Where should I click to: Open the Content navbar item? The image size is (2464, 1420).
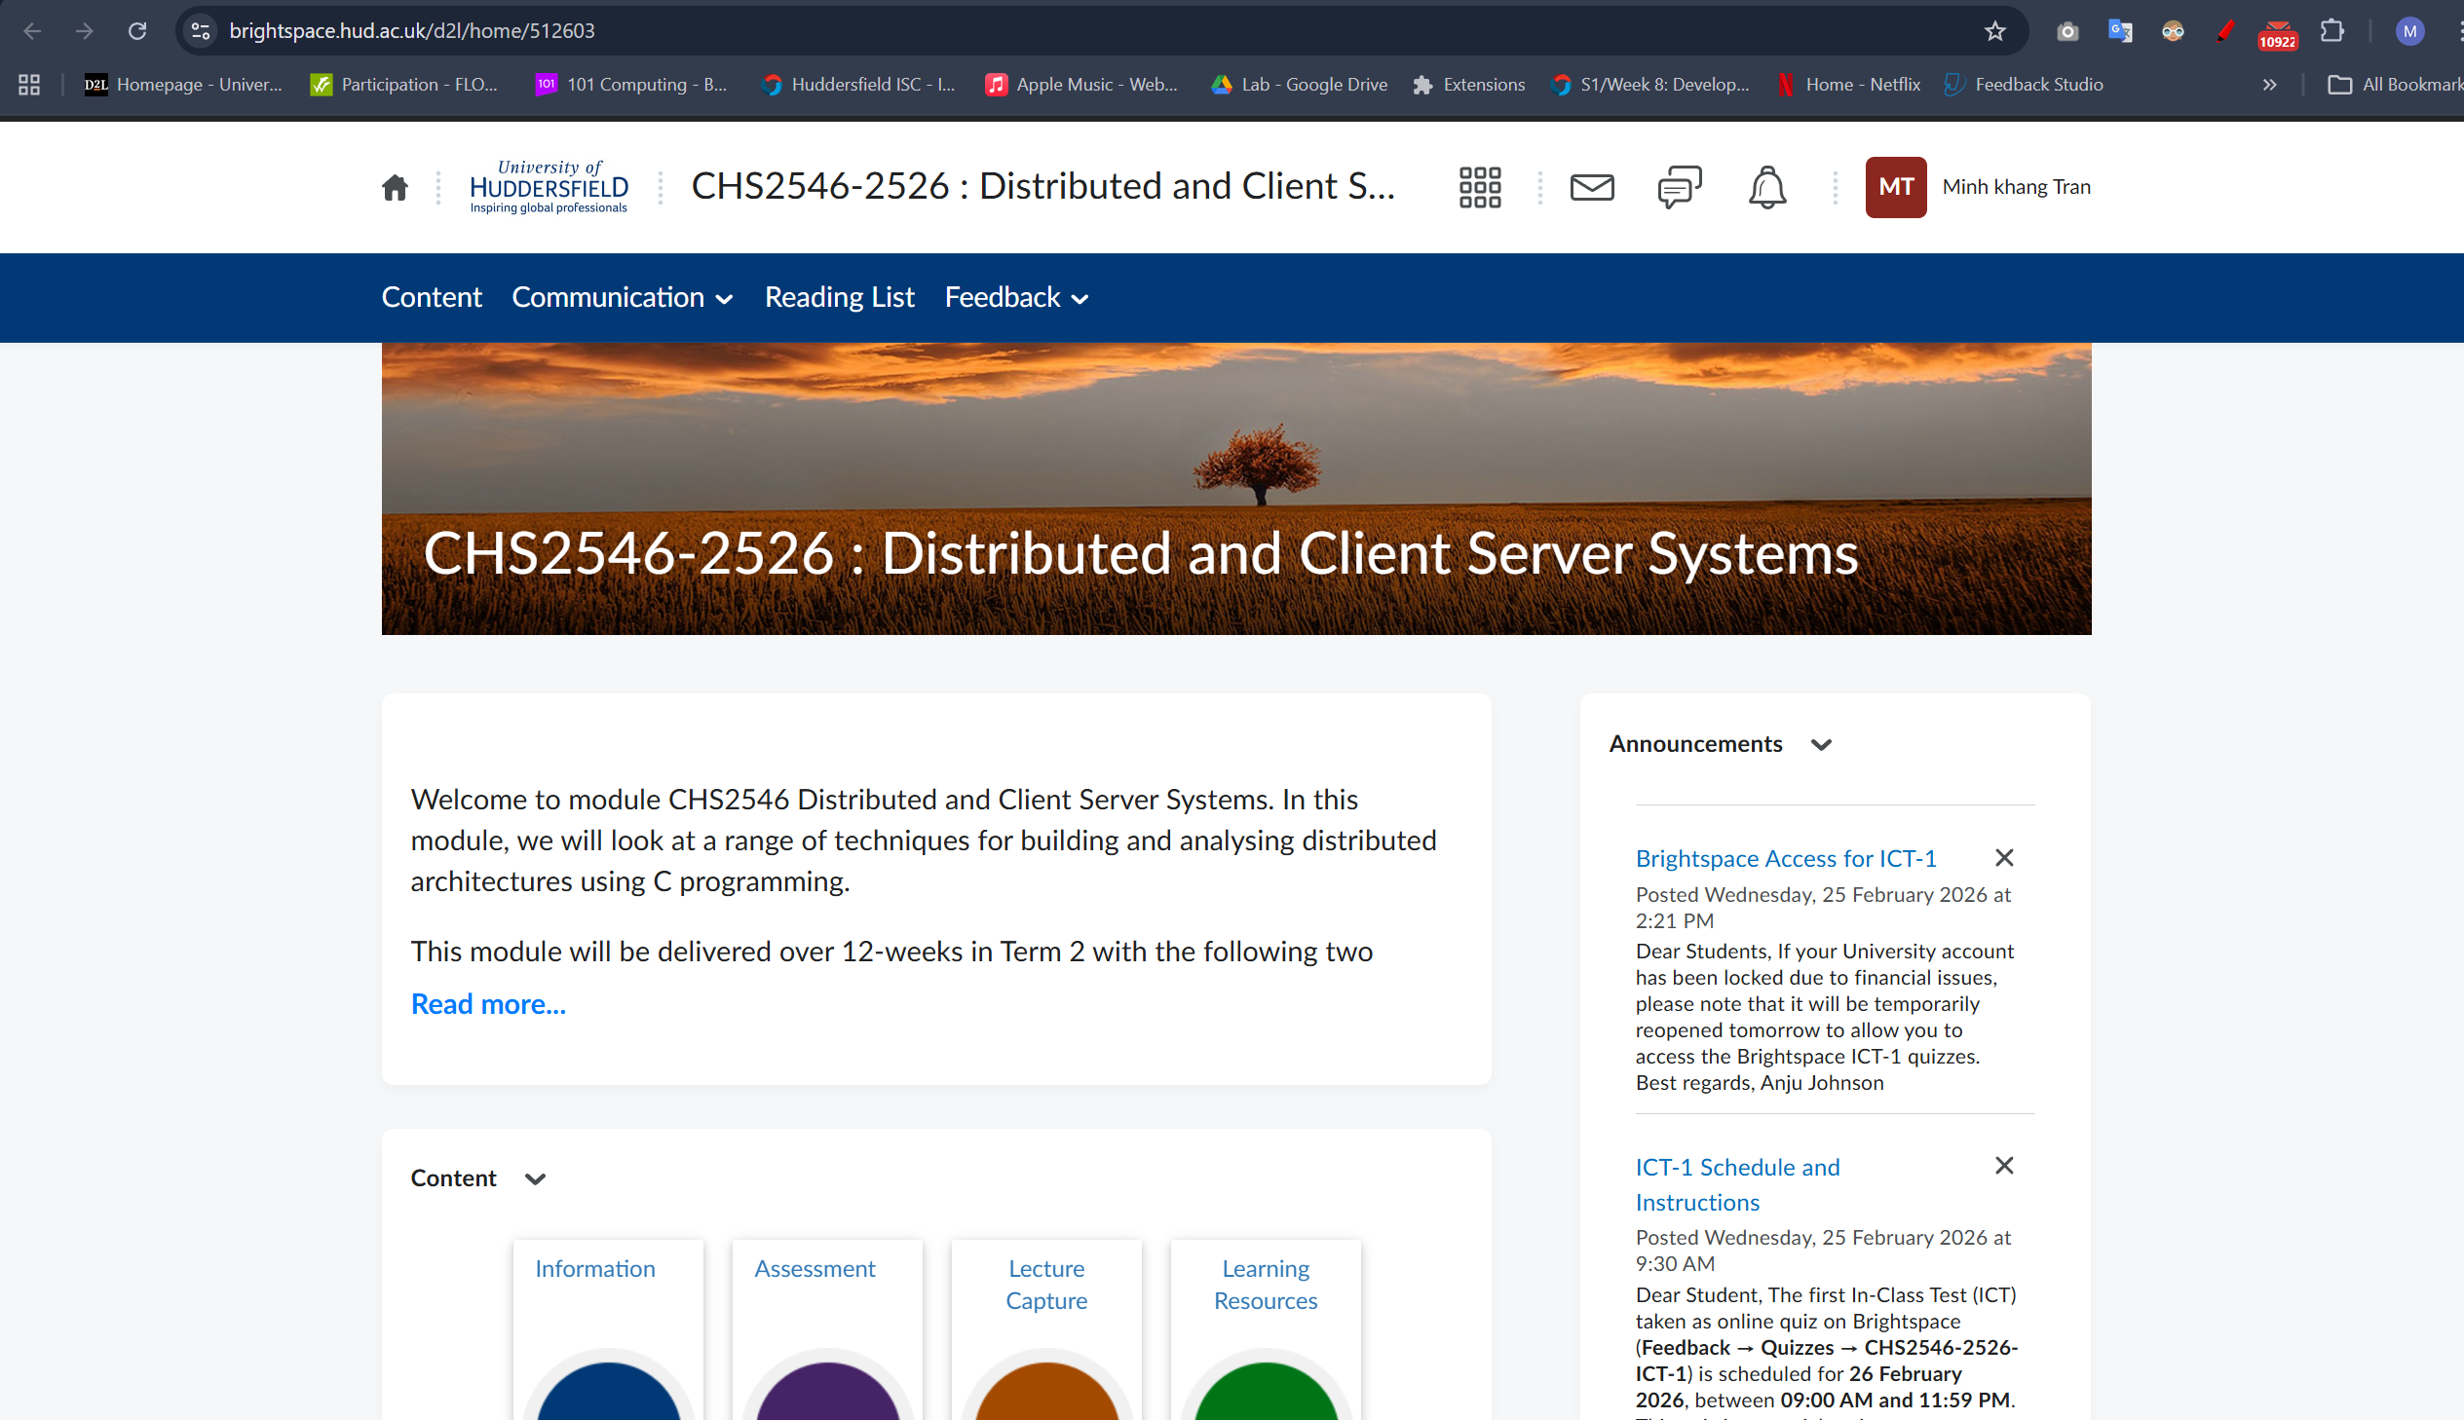coord(432,297)
